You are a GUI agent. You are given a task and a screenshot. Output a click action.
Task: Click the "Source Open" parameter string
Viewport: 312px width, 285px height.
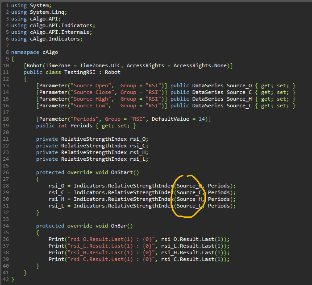click(x=91, y=85)
